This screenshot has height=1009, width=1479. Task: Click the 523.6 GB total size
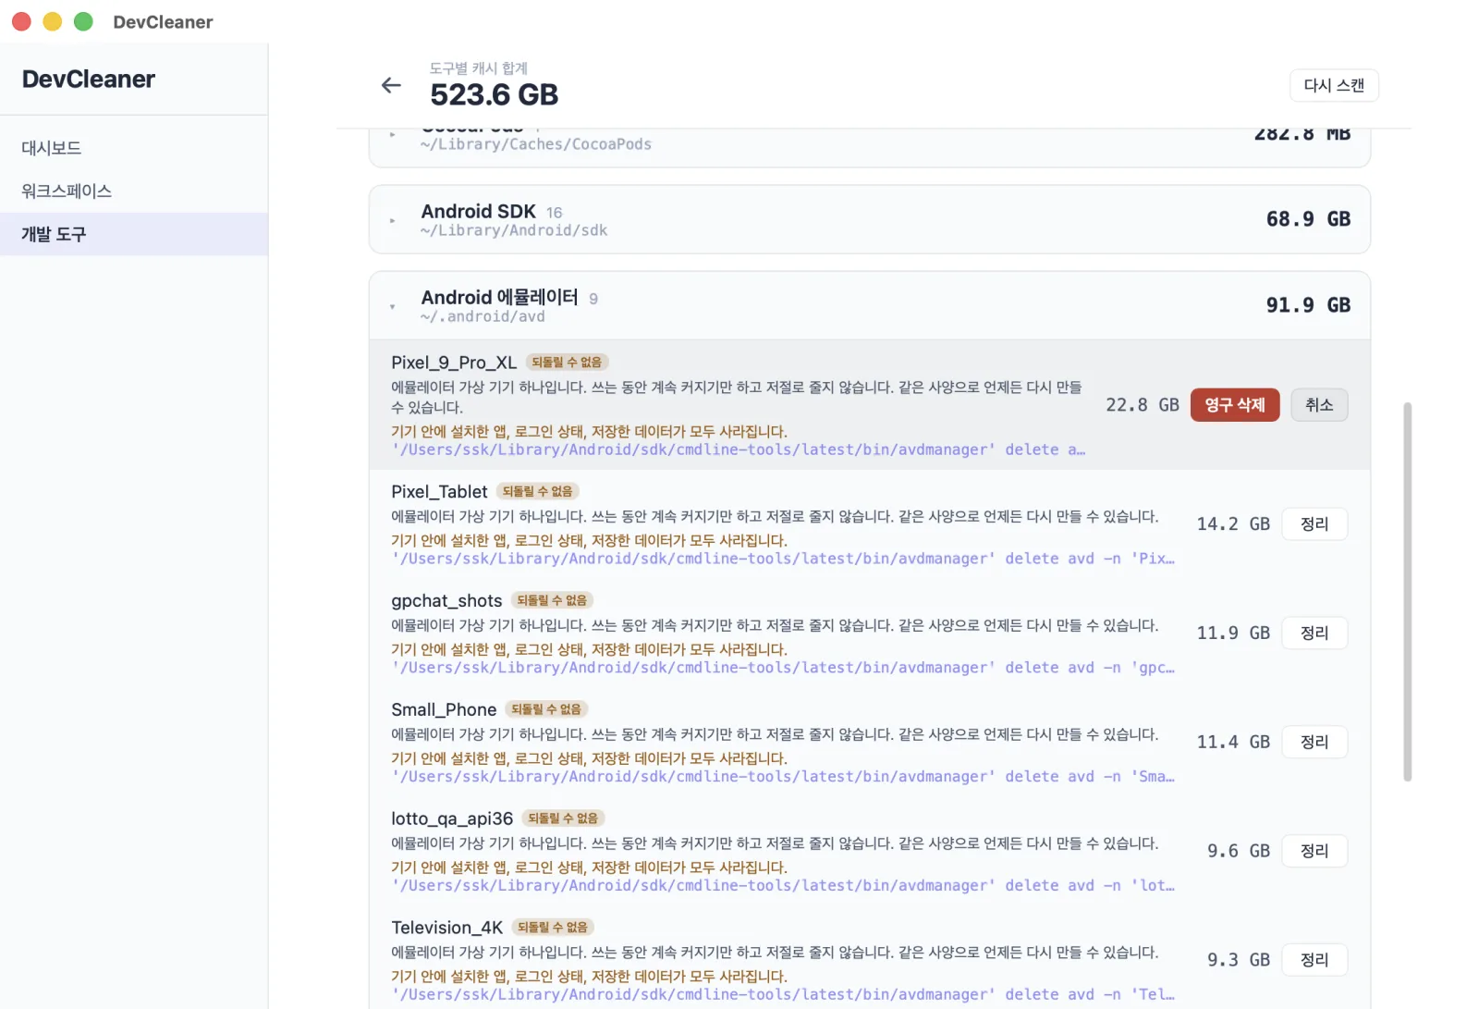click(495, 95)
